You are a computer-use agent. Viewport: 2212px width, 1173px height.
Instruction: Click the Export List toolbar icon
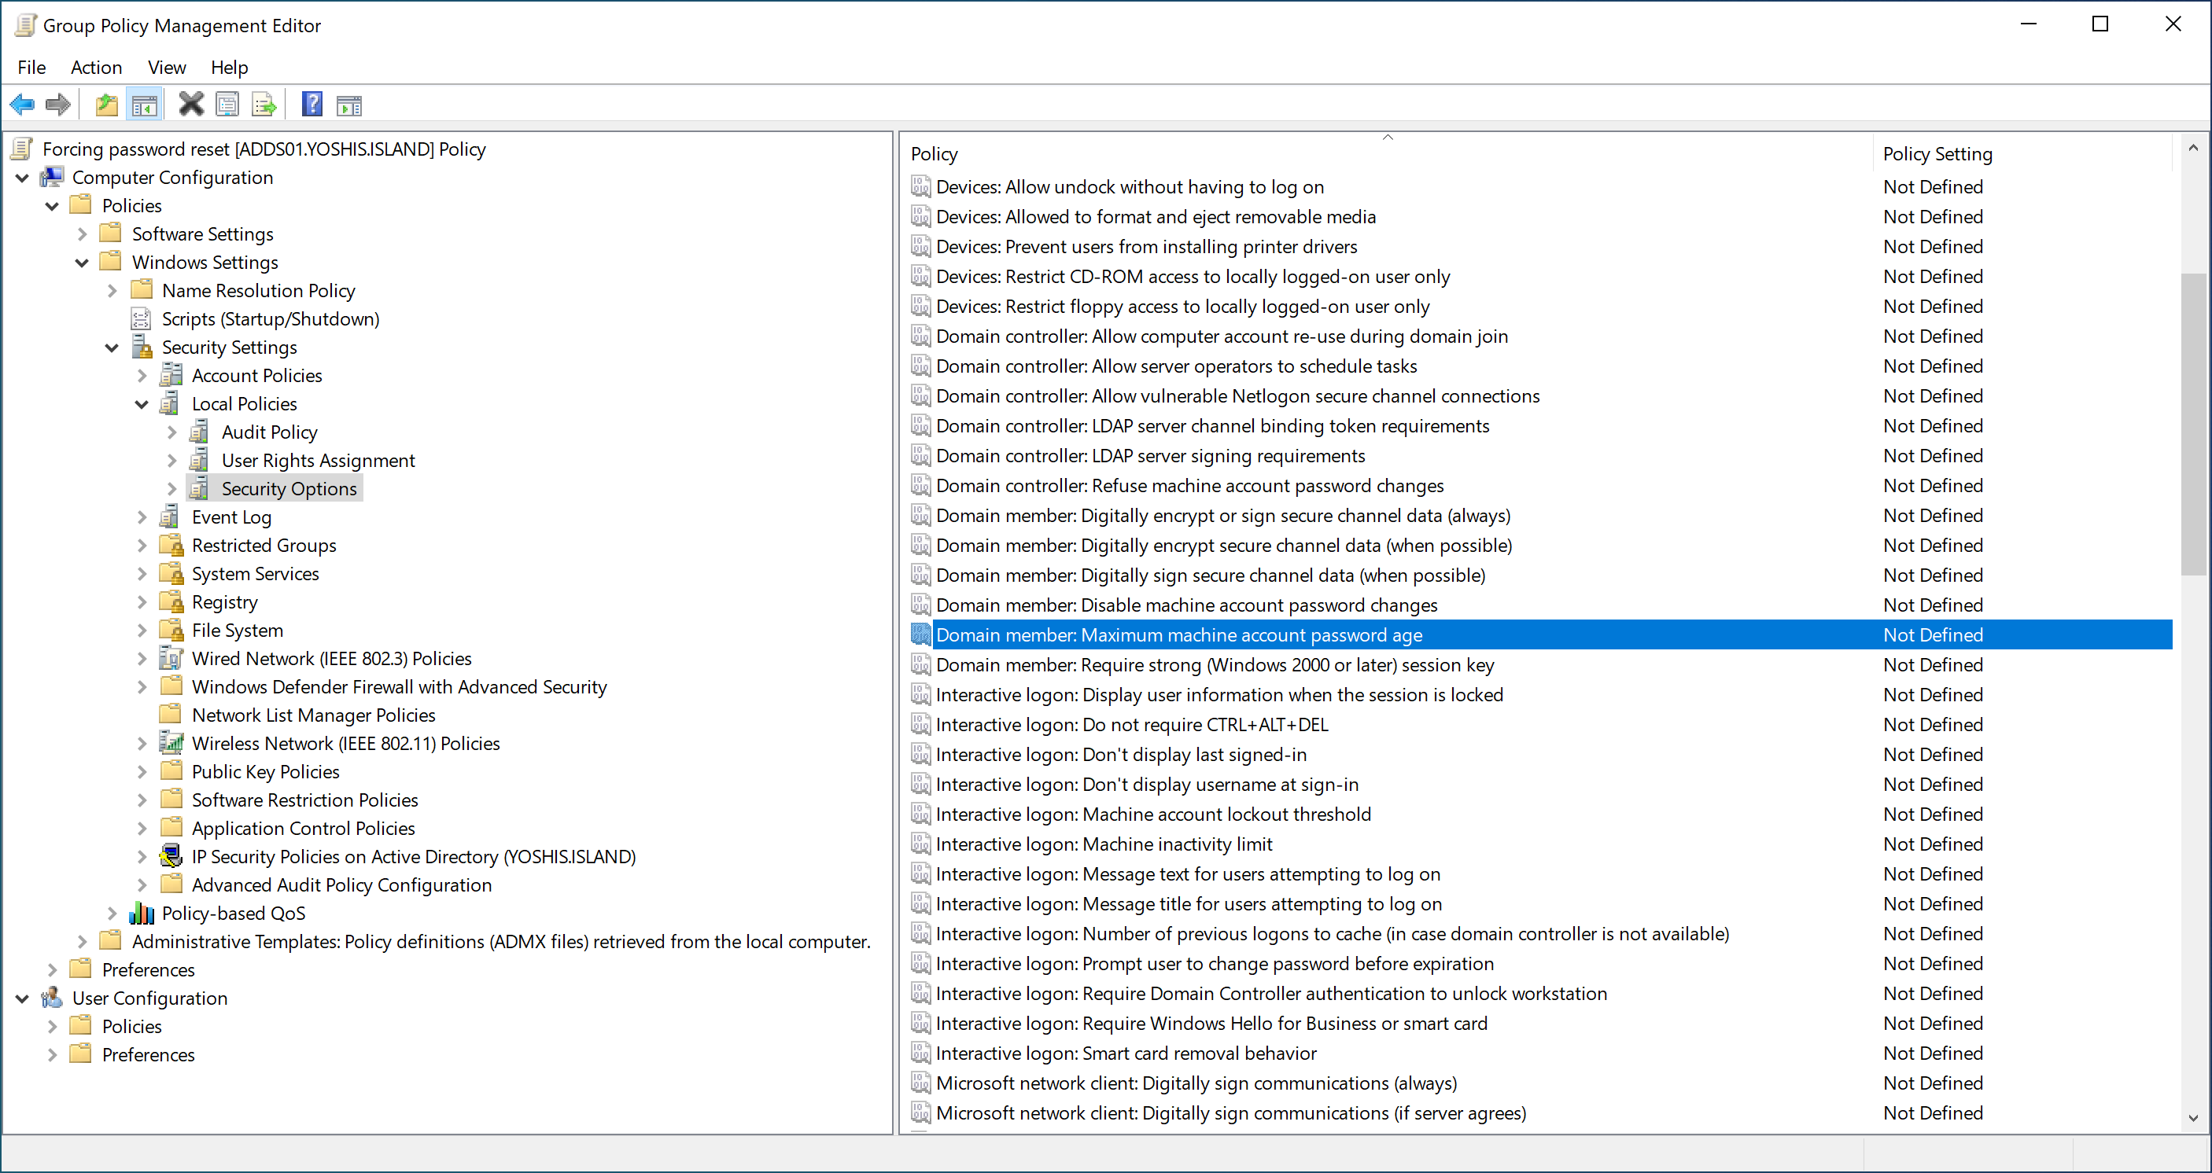tap(264, 105)
